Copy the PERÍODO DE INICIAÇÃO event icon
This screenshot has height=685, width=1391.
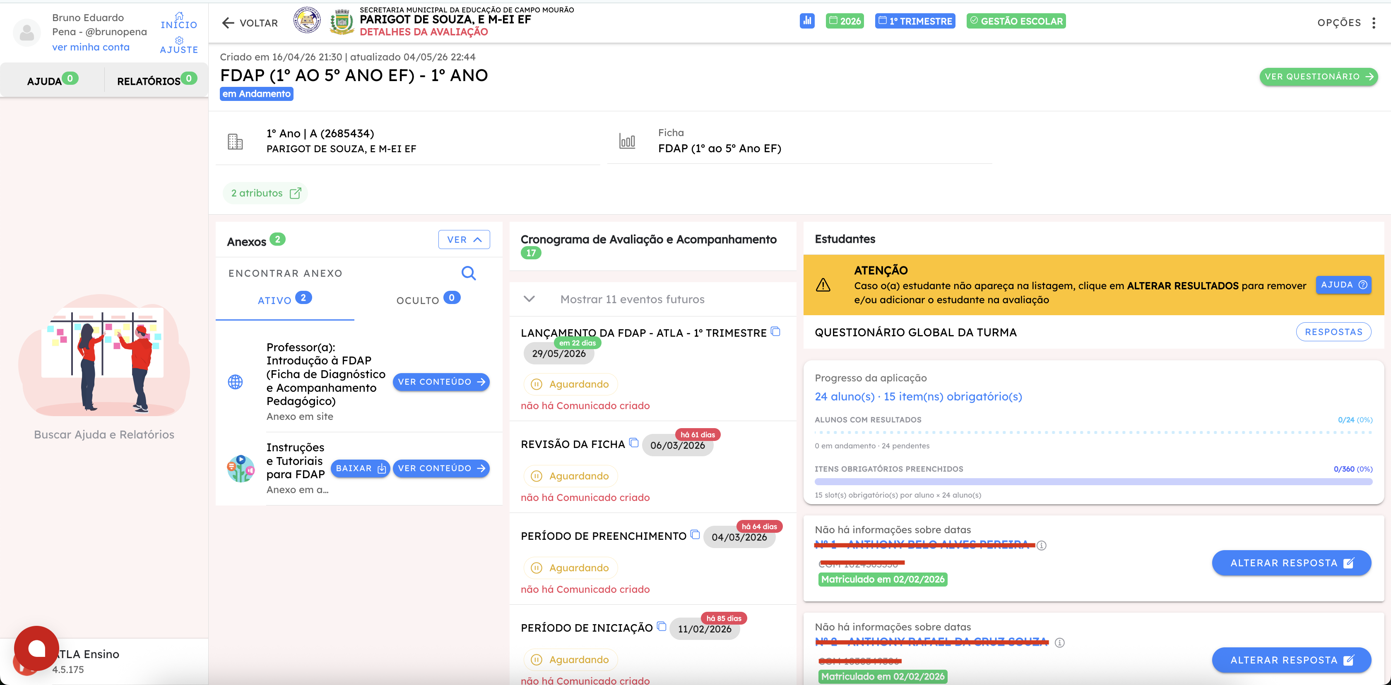[x=662, y=626]
